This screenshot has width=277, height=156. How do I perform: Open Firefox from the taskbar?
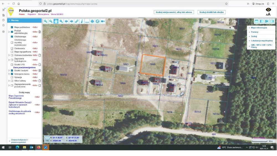pos(39,147)
